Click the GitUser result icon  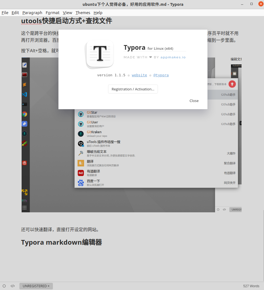81,124
